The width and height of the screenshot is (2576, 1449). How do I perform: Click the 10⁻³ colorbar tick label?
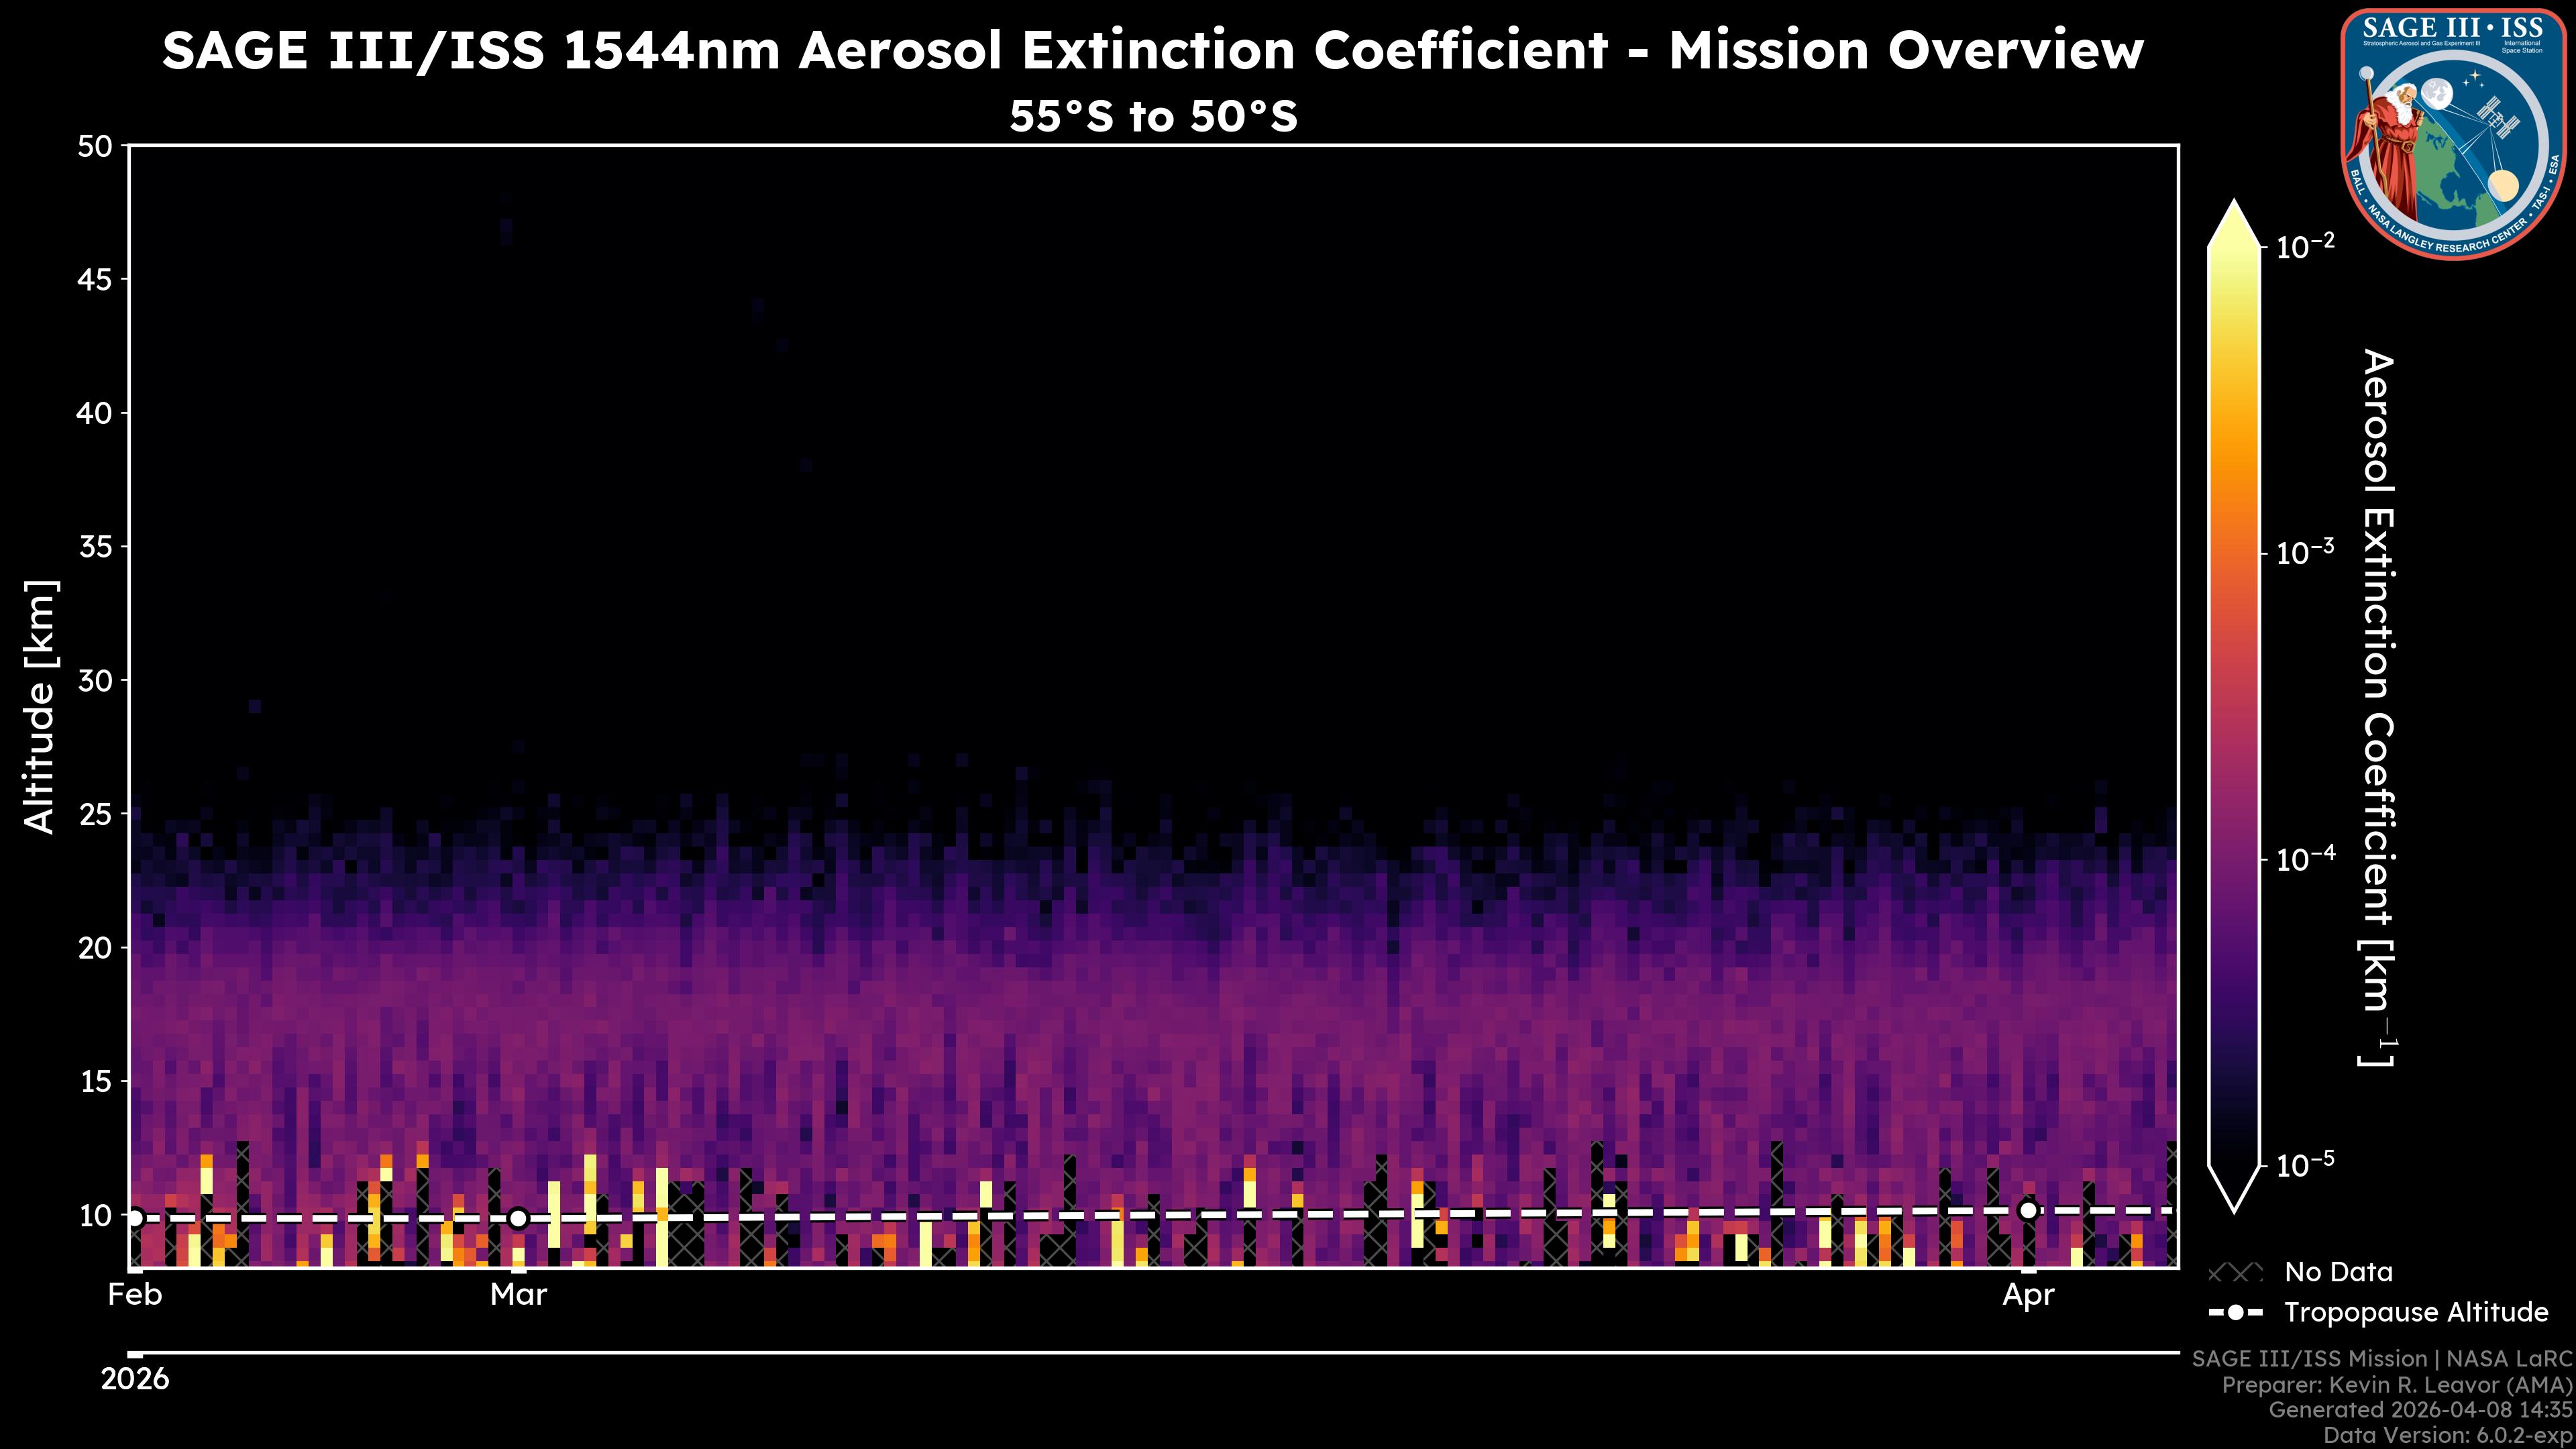(2305, 552)
